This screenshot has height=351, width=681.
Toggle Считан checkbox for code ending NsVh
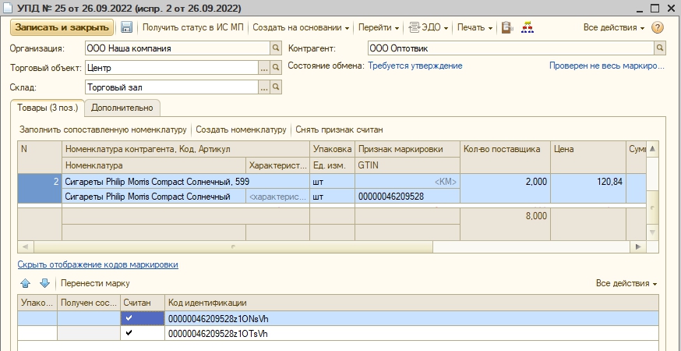129,318
